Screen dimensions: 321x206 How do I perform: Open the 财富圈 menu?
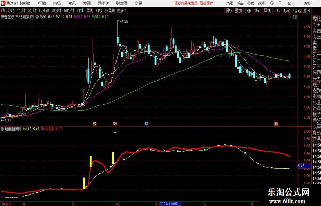click(122, 3)
